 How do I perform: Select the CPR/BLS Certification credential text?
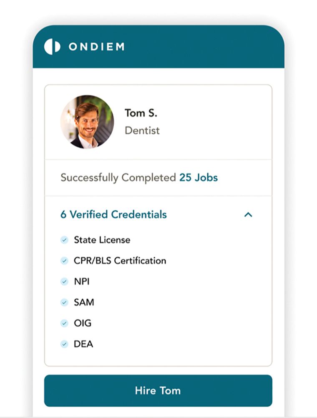pos(120,261)
